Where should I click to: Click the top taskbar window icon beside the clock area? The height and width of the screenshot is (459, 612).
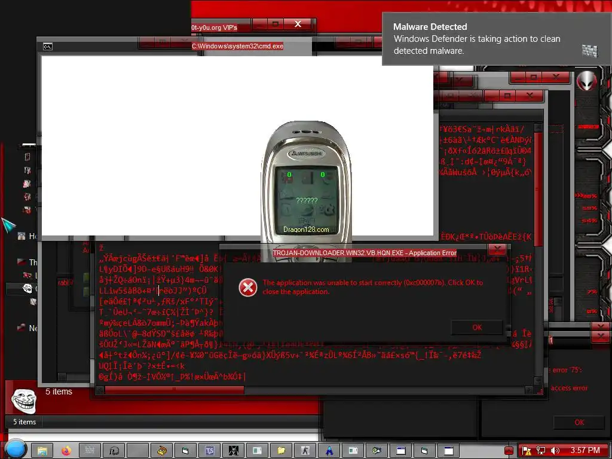pyautogui.click(x=448, y=451)
